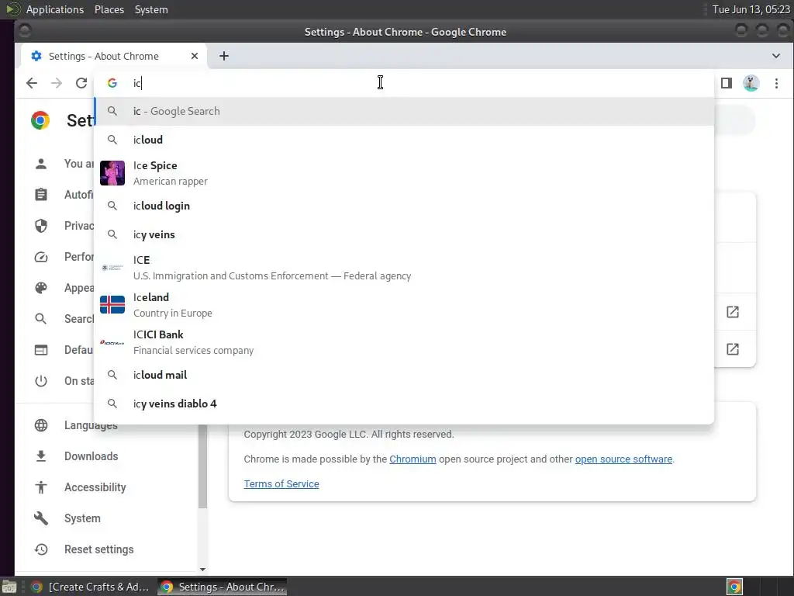Click the browser forward arrow
The width and height of the screenshot is (794, 596).
pos(56,83)
